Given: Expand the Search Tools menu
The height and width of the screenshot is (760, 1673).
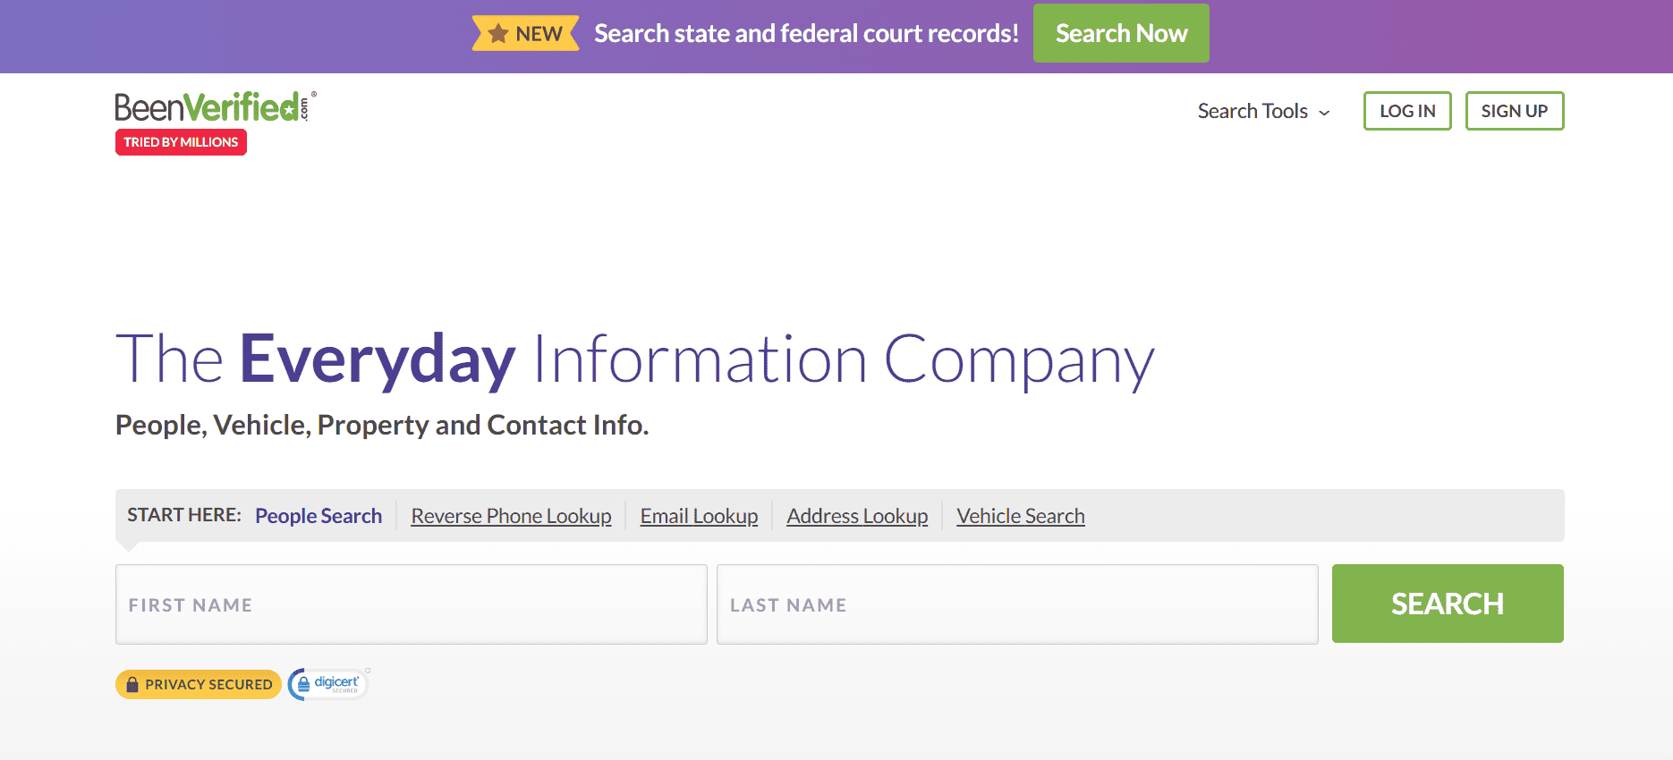Looking at the screenshot, I should 1253,111.
